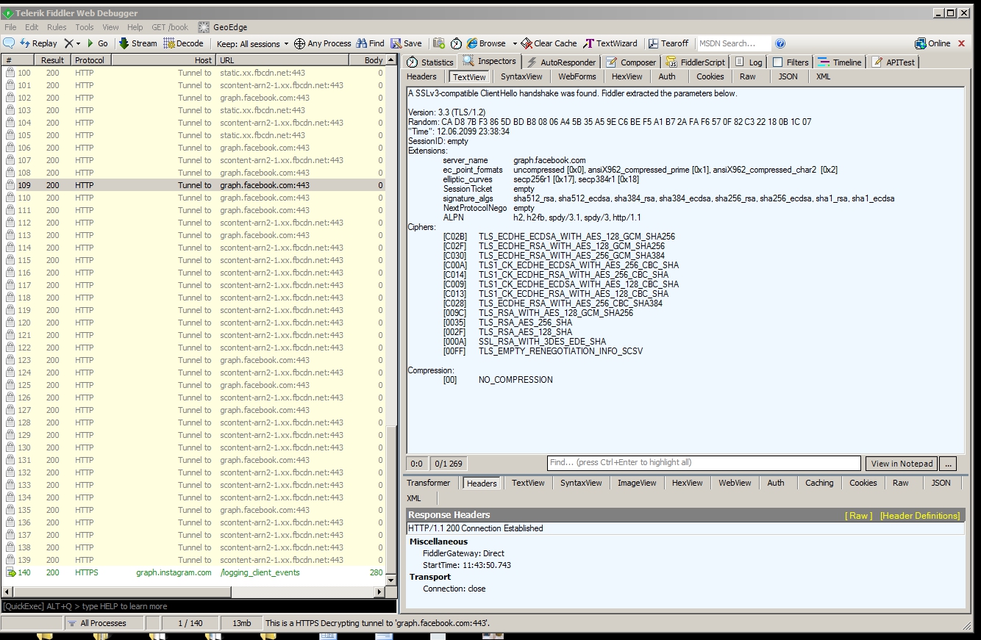Image resolution: width=981 pixels, height=640 pixels.
Task: Open the request WebForms inspector tab
Action: click(x=577, y=76)
